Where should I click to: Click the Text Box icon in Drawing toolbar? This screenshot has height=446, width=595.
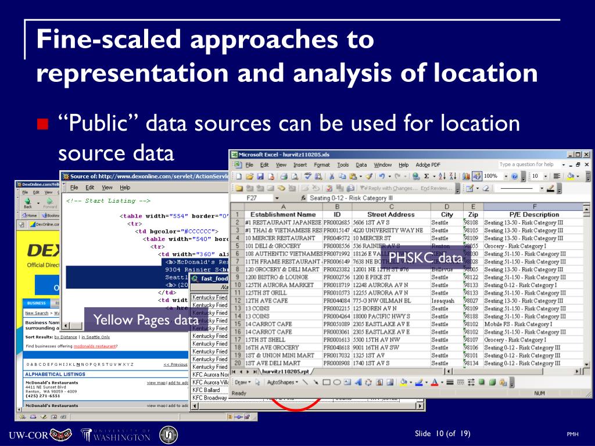(347, 382)
